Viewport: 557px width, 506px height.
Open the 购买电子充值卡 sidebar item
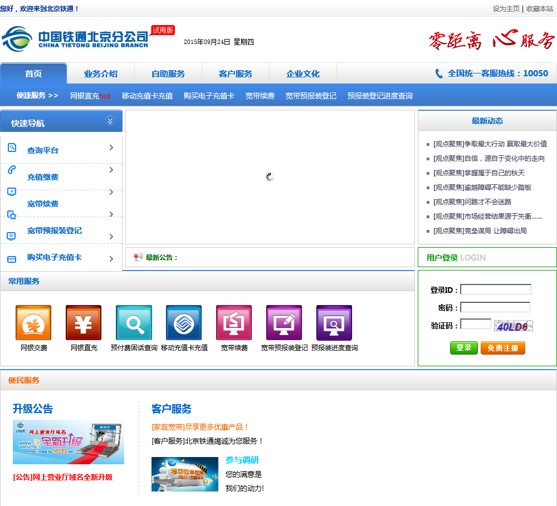[55, 257]
